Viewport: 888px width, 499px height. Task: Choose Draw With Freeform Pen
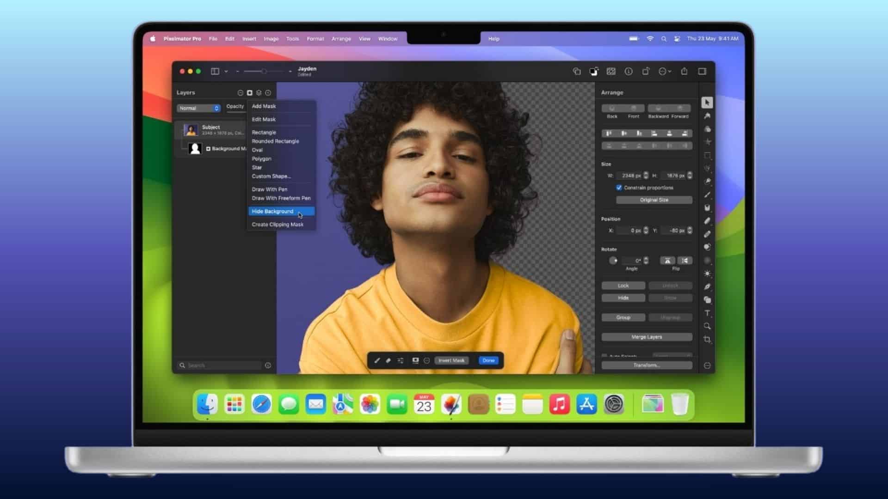[281, 198]
